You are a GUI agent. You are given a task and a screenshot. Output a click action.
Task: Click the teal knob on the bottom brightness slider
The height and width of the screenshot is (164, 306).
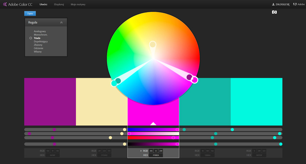point(216,144)
